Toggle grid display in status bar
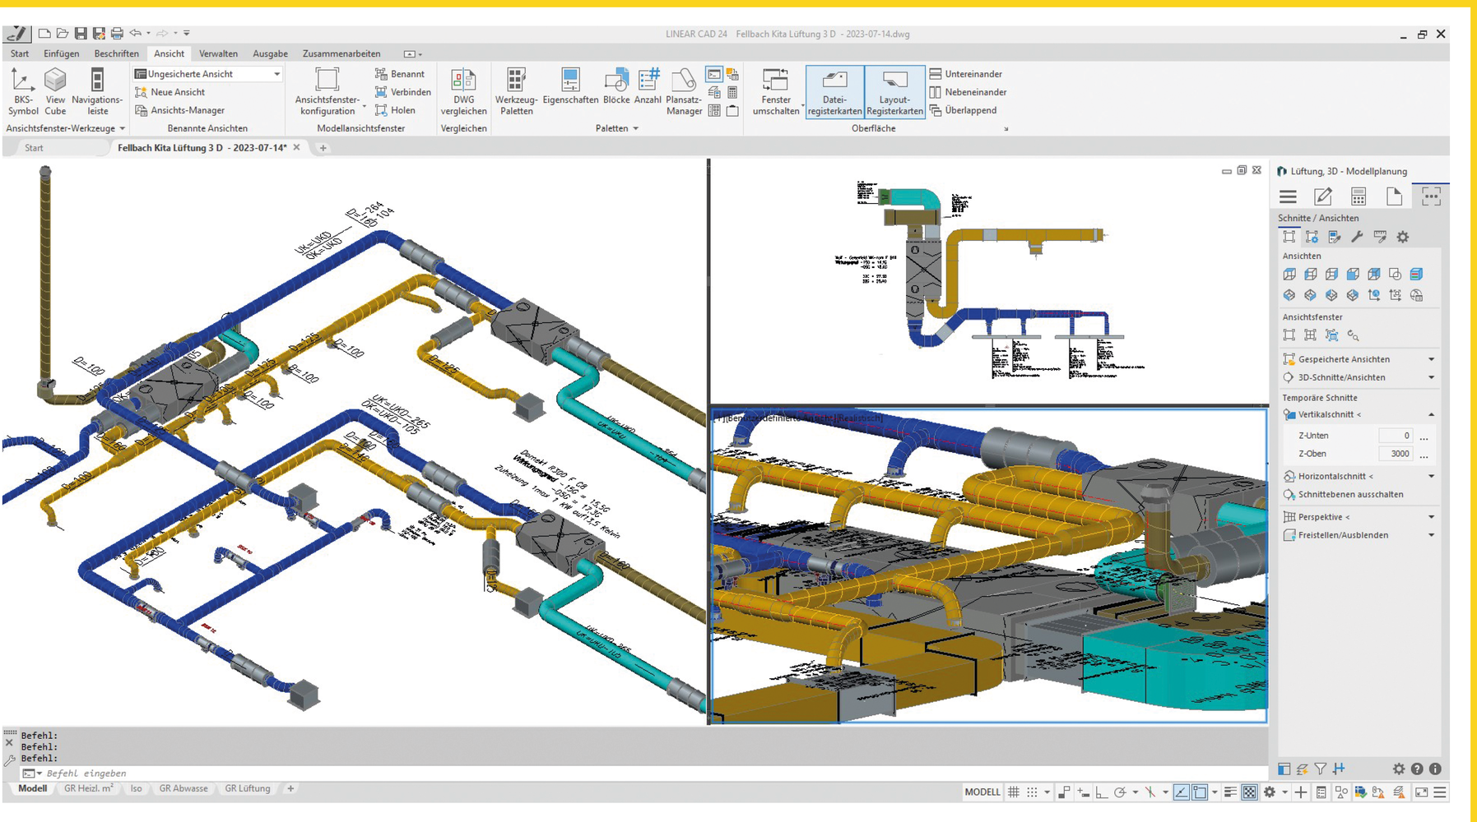Image resolution: width=1477 pixels, height=822 pixels. (x=1014, y=792)
